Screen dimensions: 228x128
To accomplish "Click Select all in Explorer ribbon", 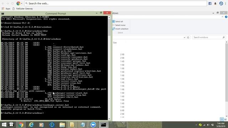I will [x=118, y=21].
